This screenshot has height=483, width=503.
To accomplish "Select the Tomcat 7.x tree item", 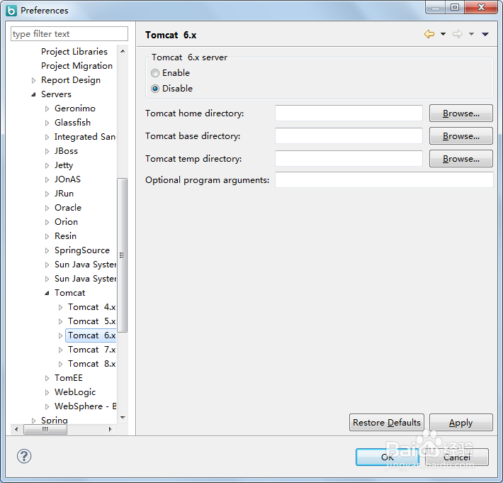I will [91, 350].
